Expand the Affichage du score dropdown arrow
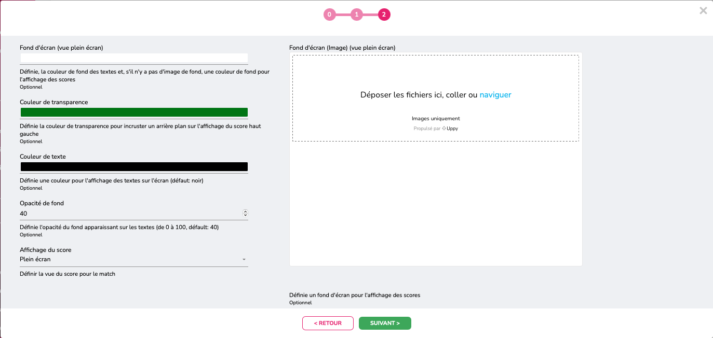The image size is (713, 338). click(x=244, y=259)
